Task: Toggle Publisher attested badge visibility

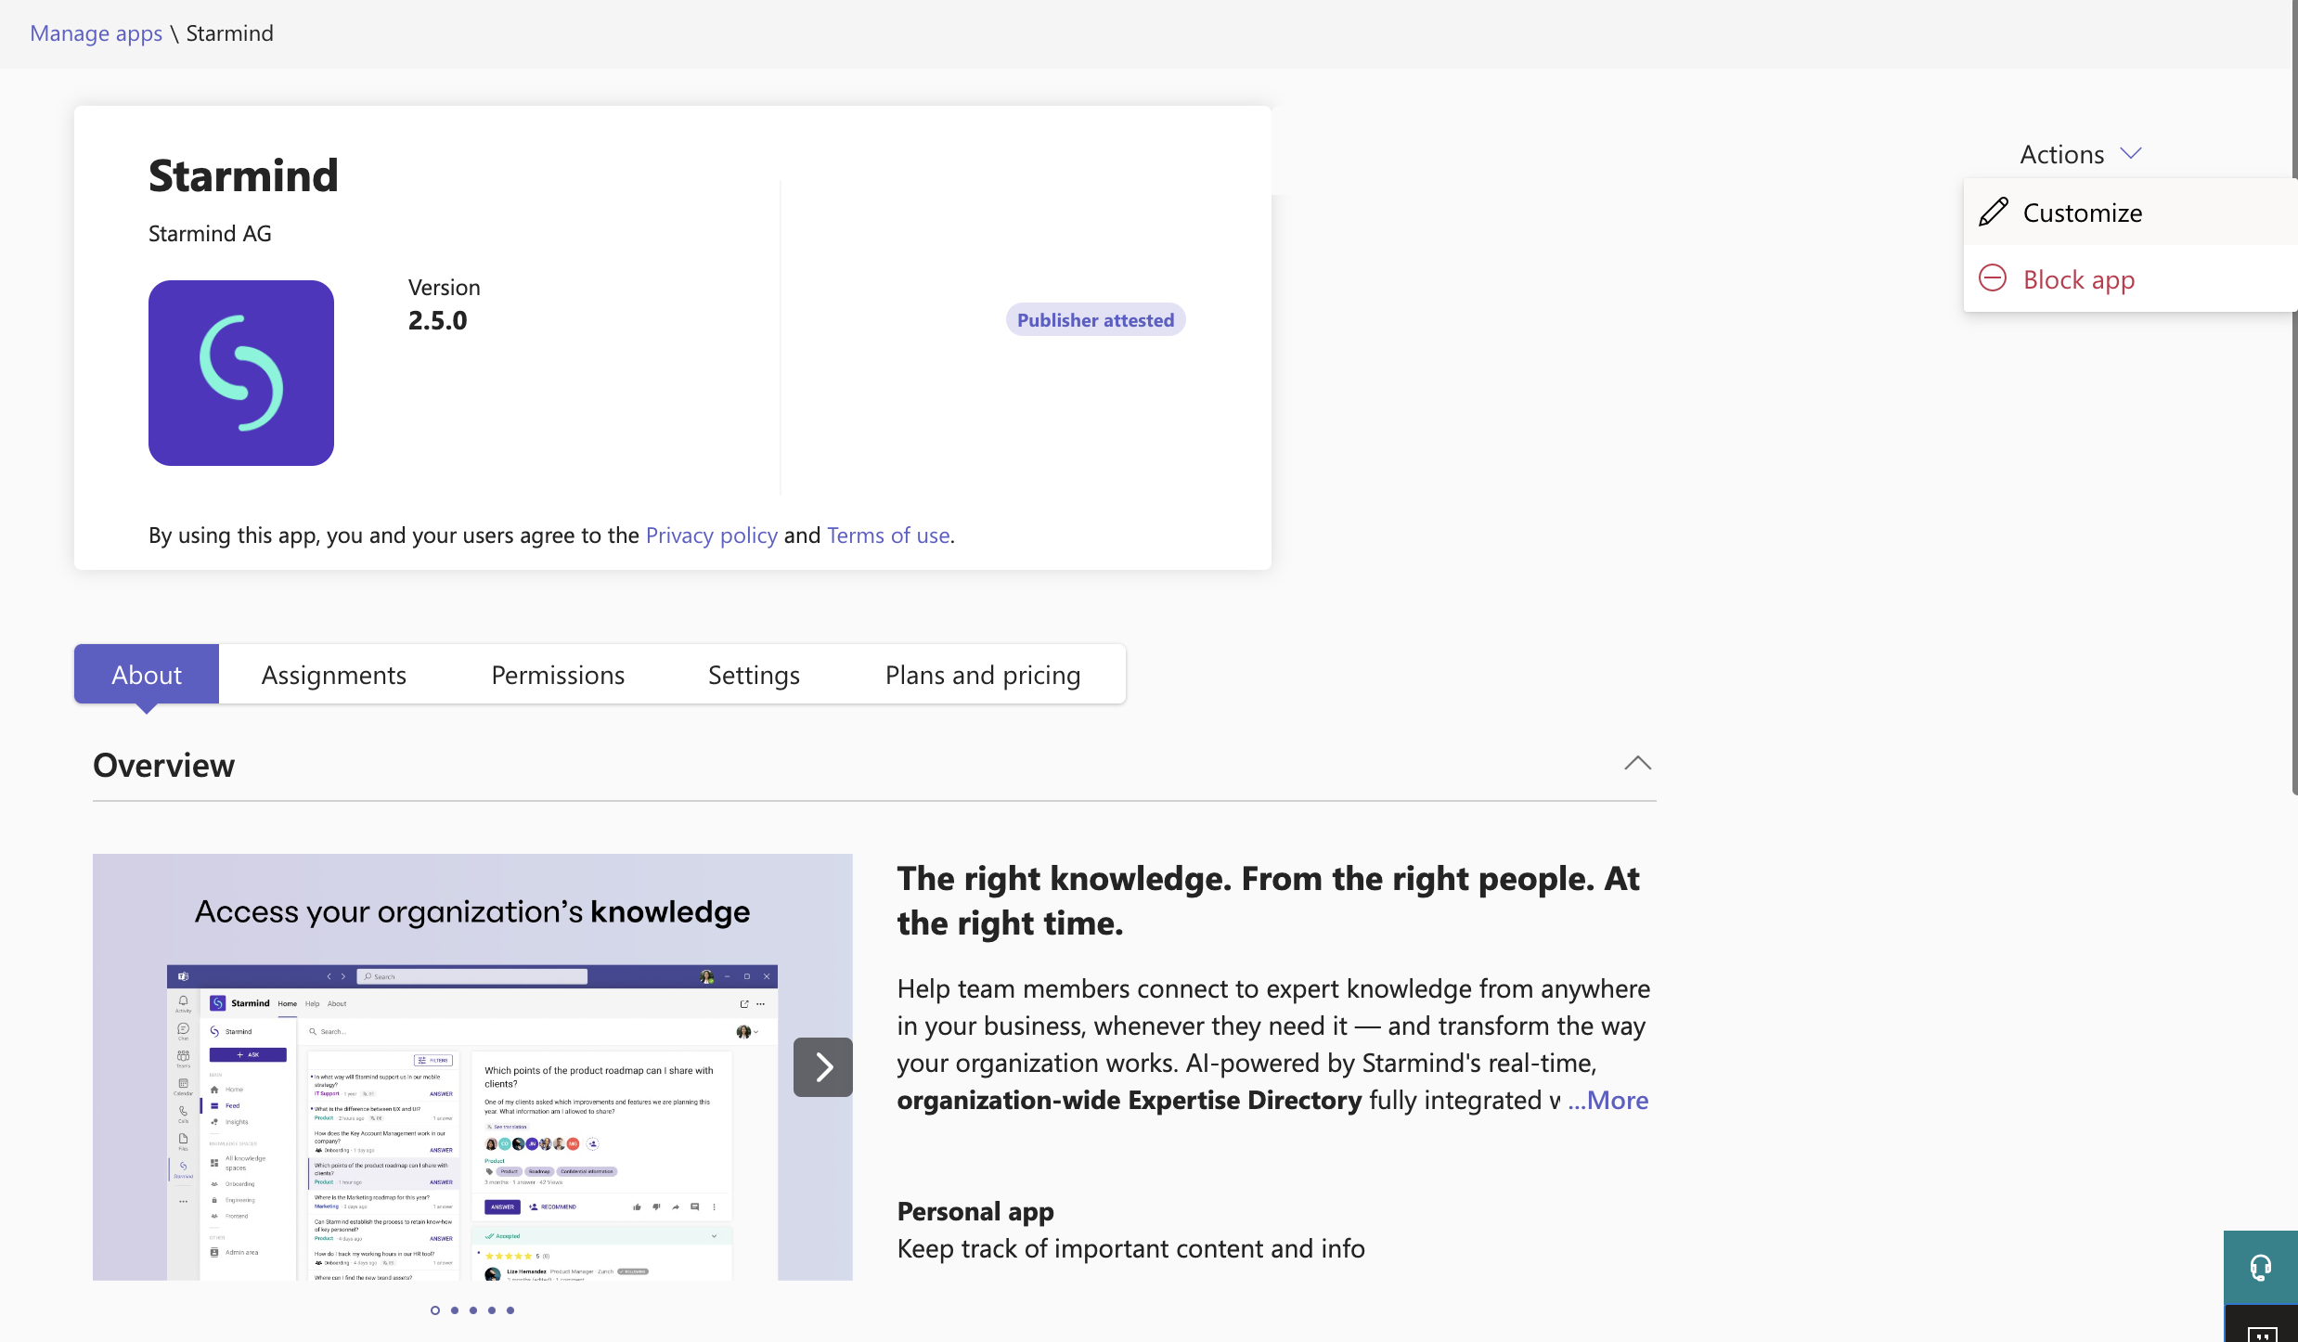Action: click(x=1095, y=316)
